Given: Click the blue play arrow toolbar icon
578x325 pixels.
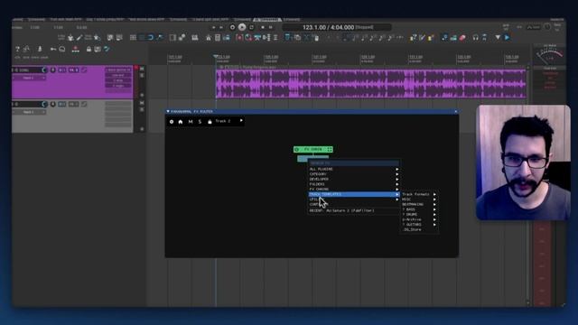Looking at the screenshot, I should pos(508,38).
